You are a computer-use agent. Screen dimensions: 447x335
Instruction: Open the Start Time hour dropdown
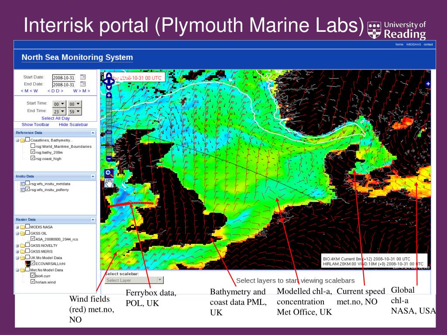[59, 104]
